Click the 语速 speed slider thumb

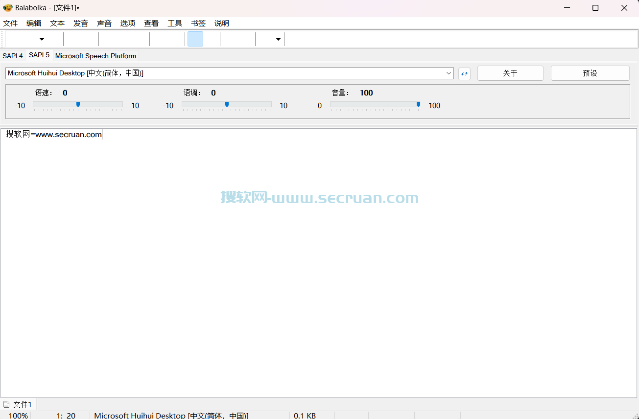pos(78,104)
